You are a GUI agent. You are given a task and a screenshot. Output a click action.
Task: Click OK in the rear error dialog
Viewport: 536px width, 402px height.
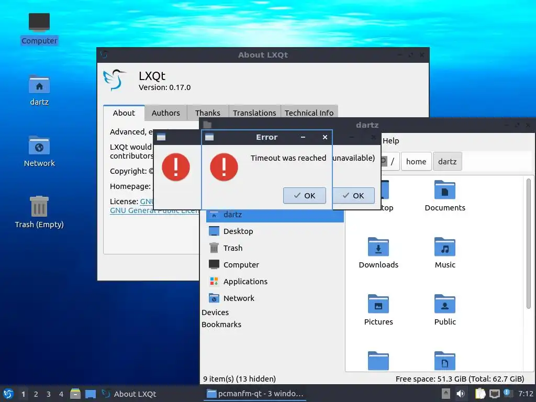353,196
